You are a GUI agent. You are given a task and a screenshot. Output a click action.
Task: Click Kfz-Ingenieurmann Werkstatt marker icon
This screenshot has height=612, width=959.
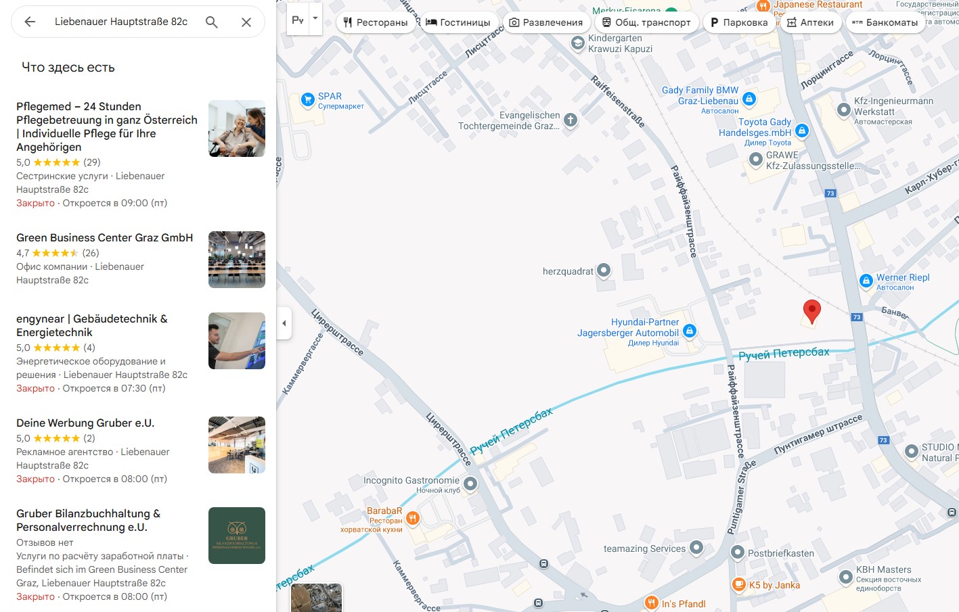[844, 110]
